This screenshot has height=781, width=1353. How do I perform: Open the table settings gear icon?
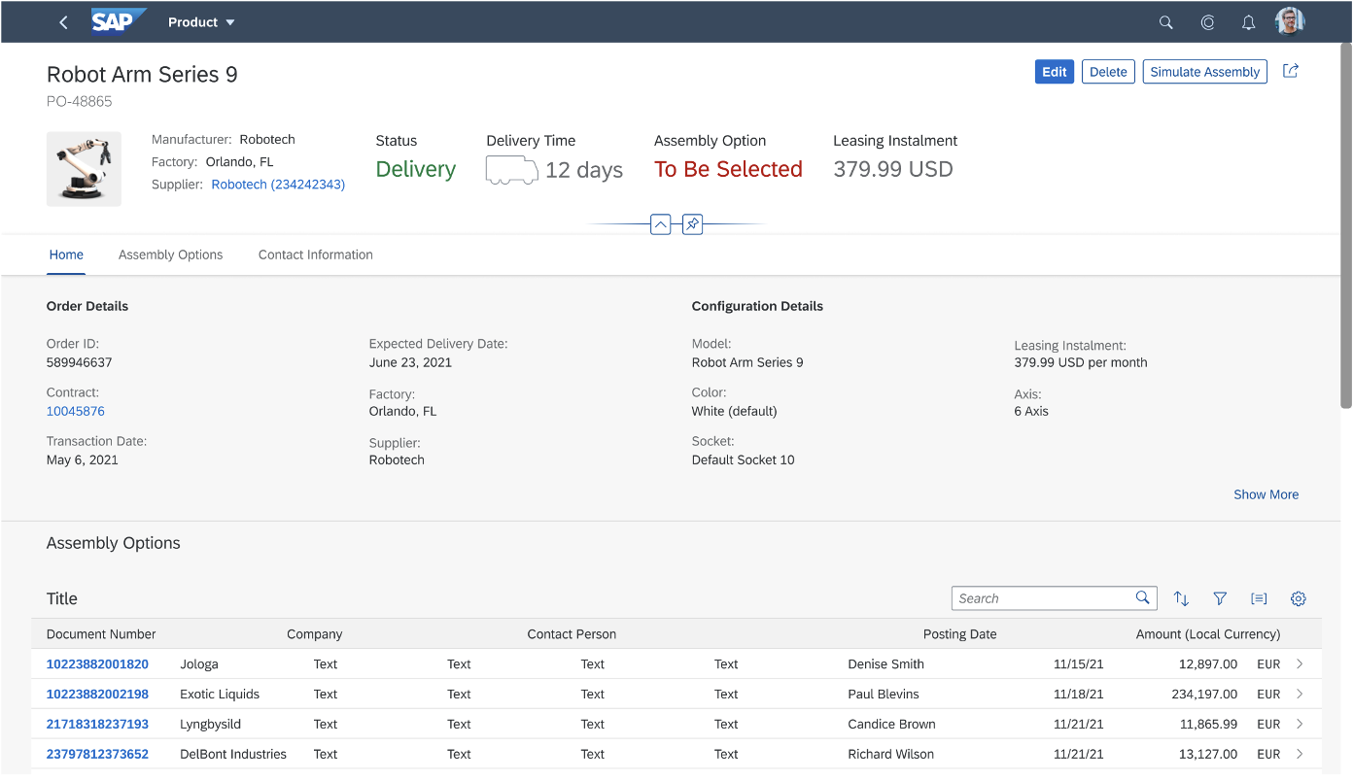1298,598
